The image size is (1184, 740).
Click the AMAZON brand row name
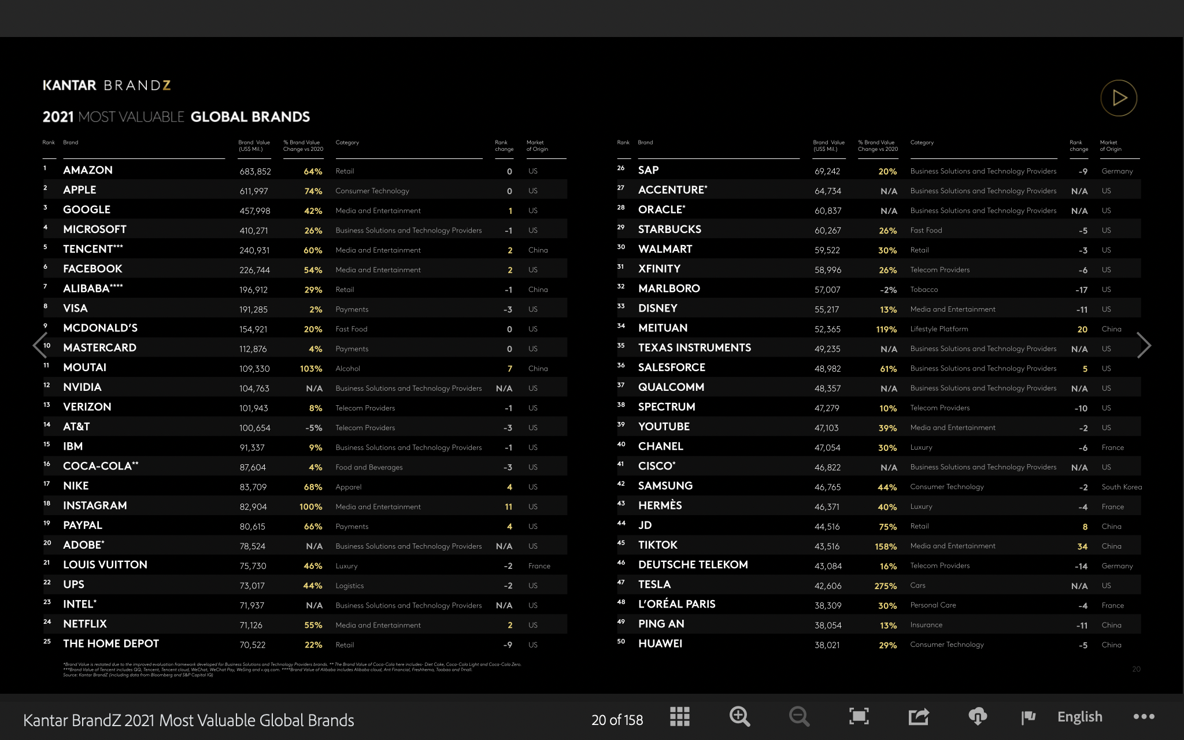coord(88,170)
